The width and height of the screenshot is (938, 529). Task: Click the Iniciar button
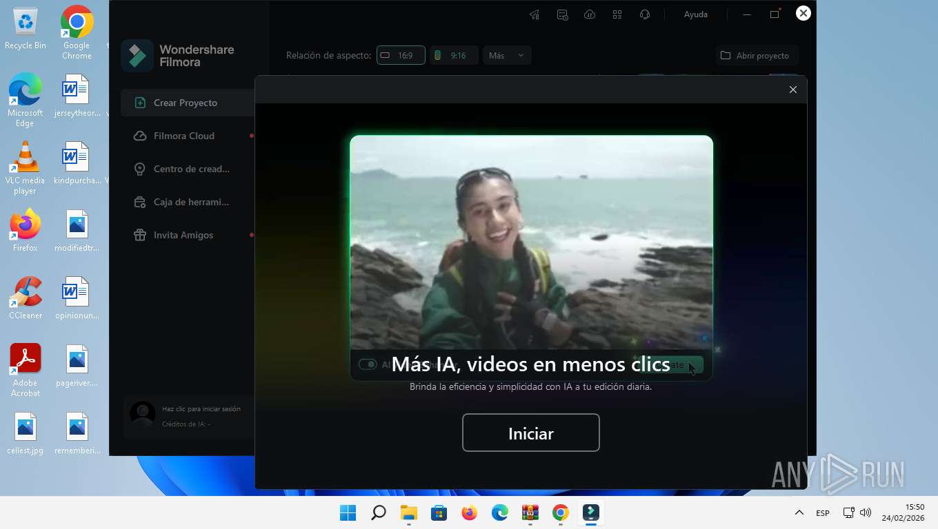click(531, 433)
